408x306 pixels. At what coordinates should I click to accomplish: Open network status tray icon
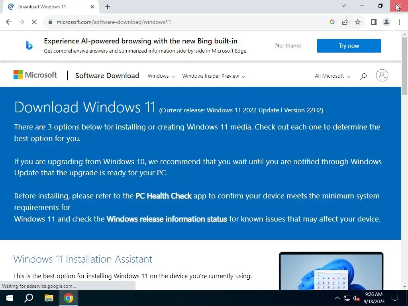[x=347, y=298]
